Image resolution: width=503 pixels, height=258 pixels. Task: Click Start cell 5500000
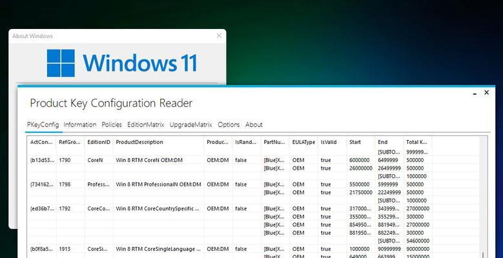coord(359,184)
